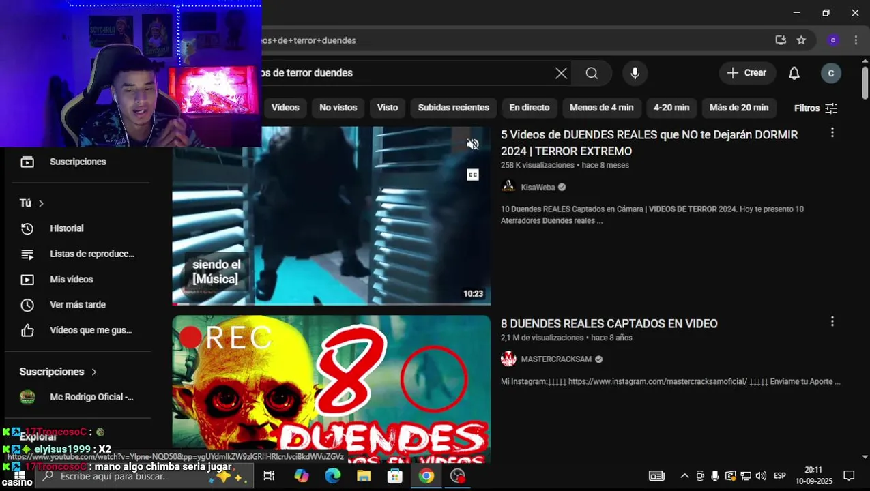The width and height of the screenshot is (870, 491).
Task: Select the No vistos filter chip
Action: [x=338, y=108]
